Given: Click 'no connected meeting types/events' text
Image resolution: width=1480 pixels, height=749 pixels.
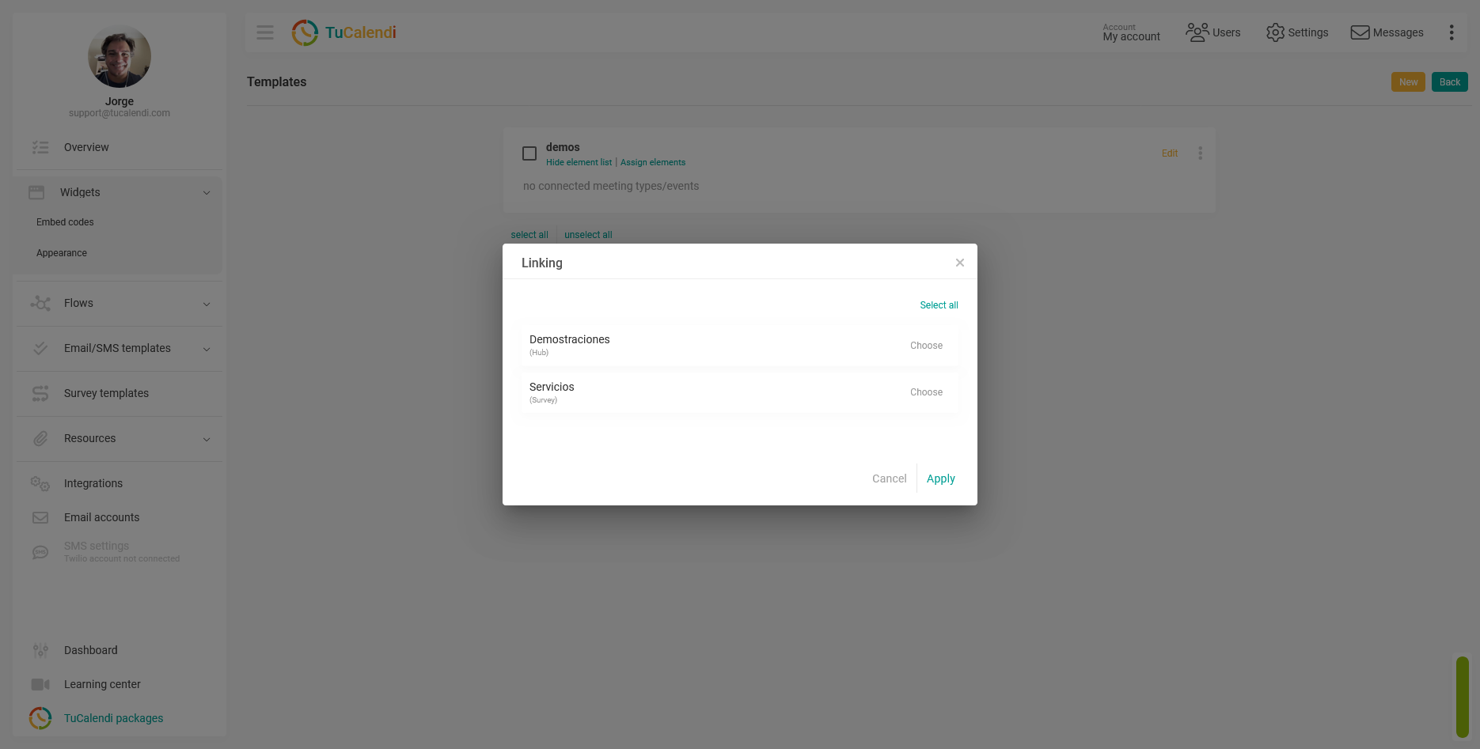Looking at the screenshot, I should (610, 186).
